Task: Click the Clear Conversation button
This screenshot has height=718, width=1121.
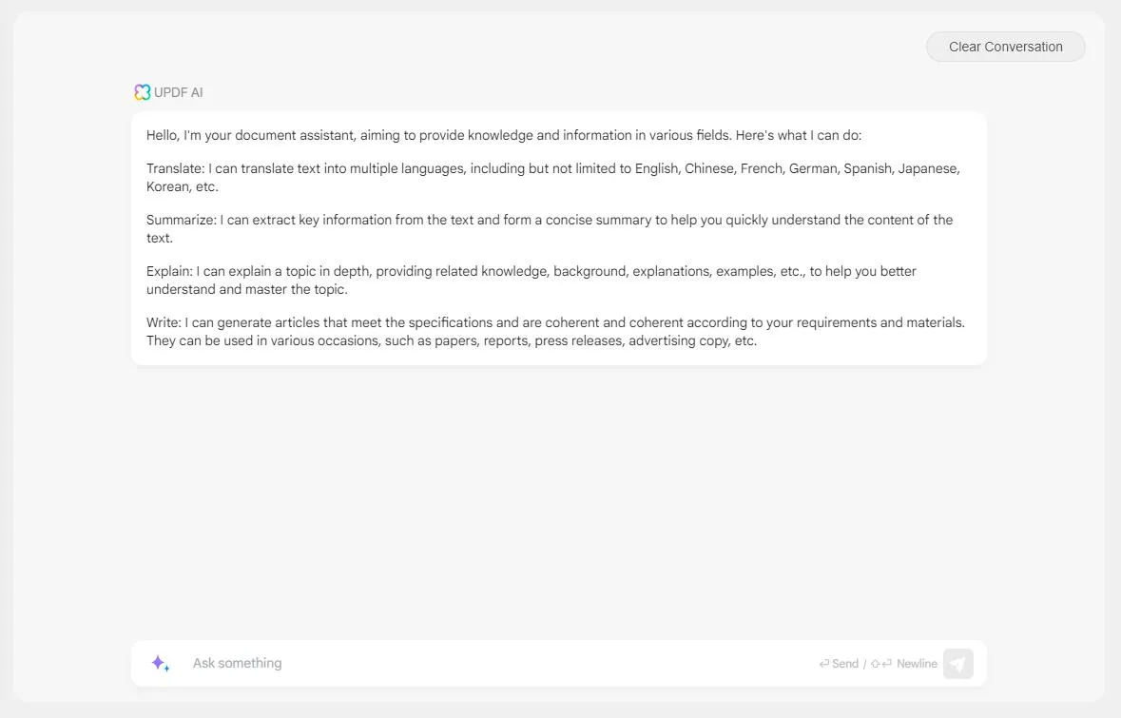Action: point(1005,47)
